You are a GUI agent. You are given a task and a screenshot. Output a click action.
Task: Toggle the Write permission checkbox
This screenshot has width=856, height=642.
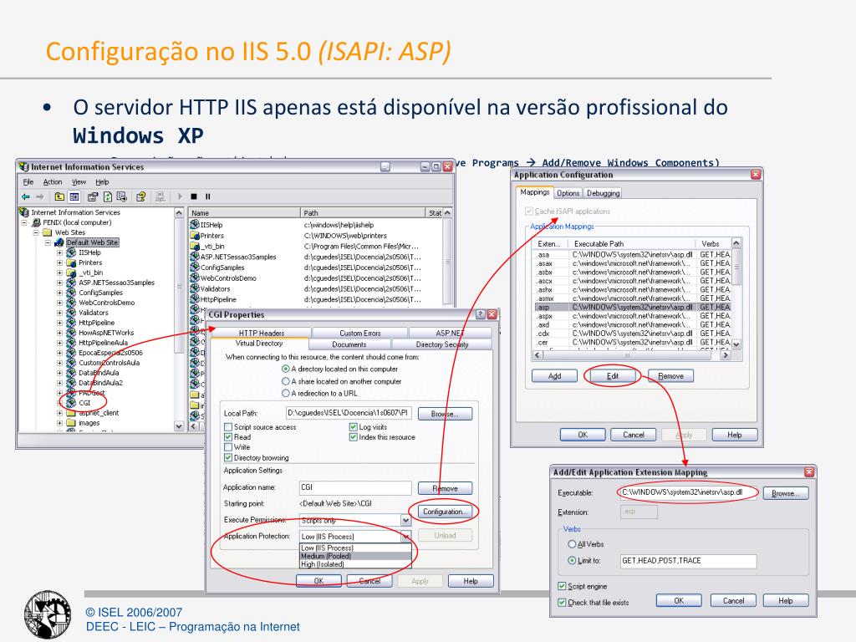click(228, 447)
